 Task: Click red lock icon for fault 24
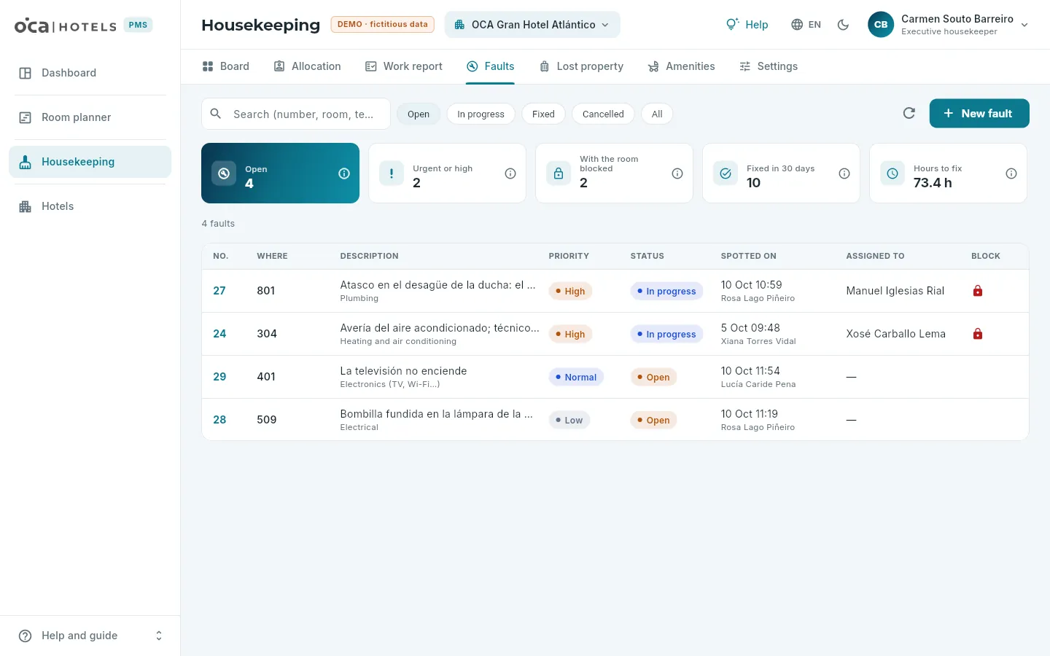(x=978, y=334)
